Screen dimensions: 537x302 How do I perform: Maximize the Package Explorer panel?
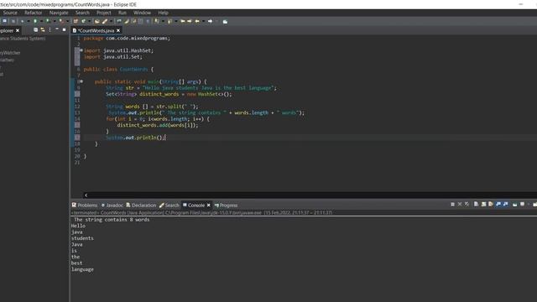tap(64, 30)
